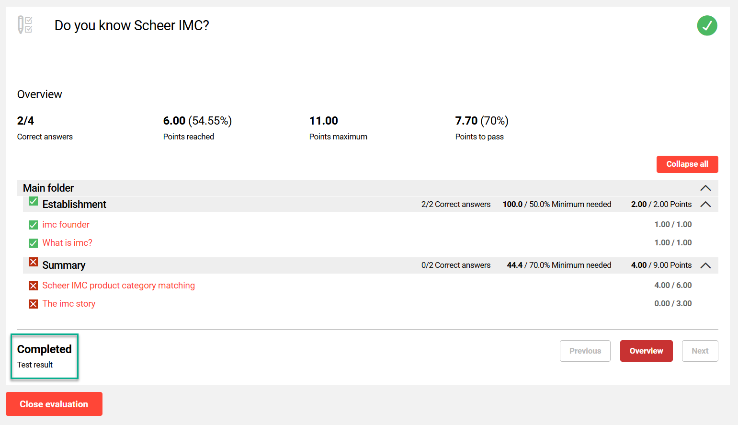
Task: Click 100.0 / 50.0% Minimum needed text
Action: click(557, 204)
